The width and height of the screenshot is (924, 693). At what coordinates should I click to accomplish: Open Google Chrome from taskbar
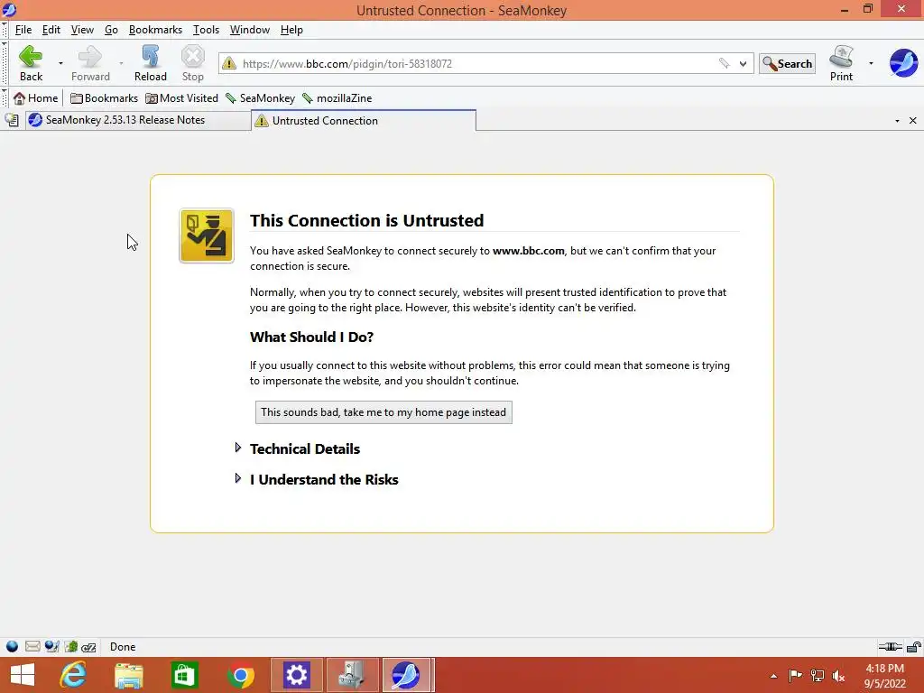click(x=240, y=675)
